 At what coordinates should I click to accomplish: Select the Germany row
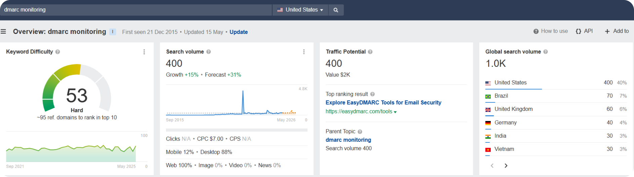click(556, 123)
